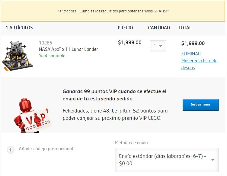This screenshot has height=176, width=227.
Task: Click the PRECIO column header
Action: (x=125, y=28)
